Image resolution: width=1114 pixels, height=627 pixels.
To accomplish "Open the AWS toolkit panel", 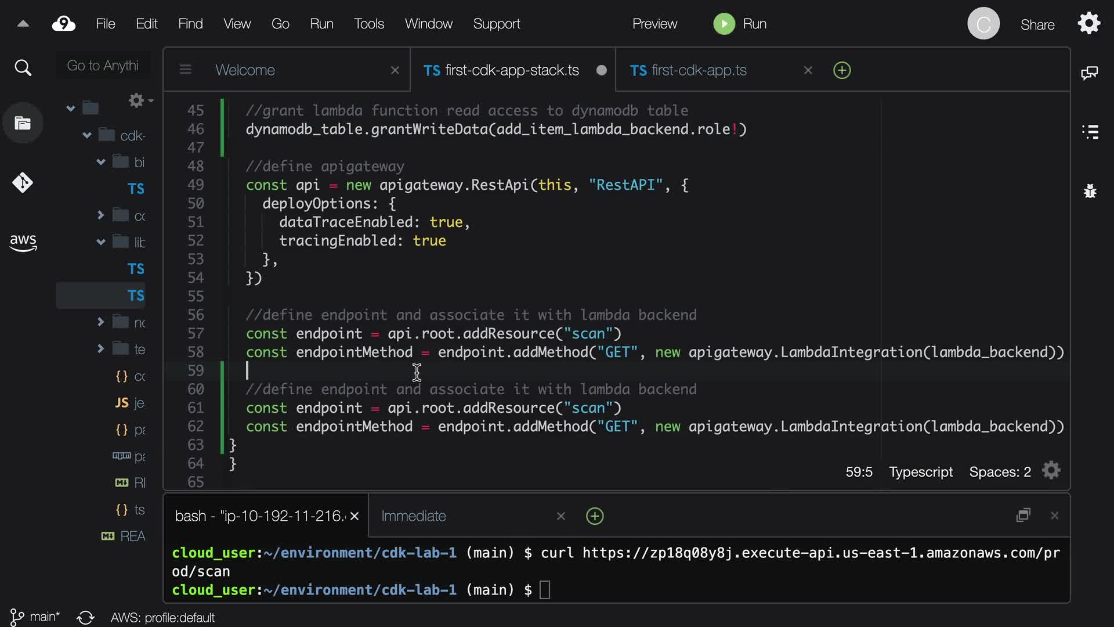I will click(23, 242).
